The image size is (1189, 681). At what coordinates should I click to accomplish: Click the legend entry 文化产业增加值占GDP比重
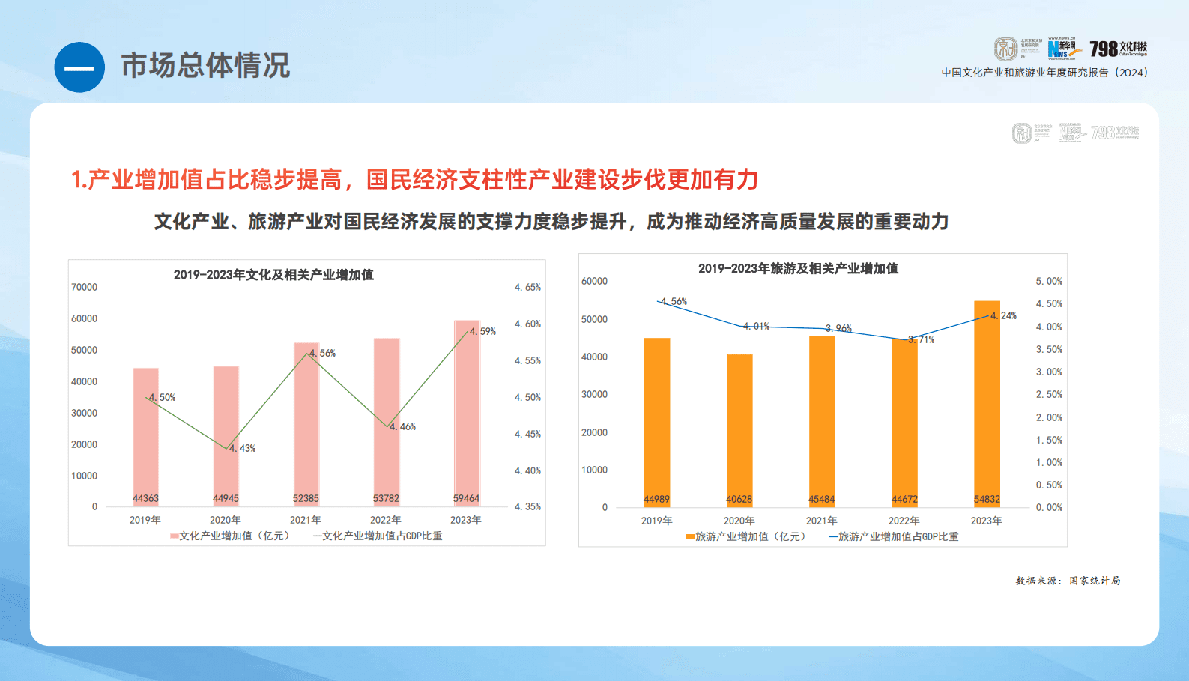tap(378, 536)
